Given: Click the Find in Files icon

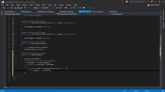Looking at the screenshot, I should 66,8.
